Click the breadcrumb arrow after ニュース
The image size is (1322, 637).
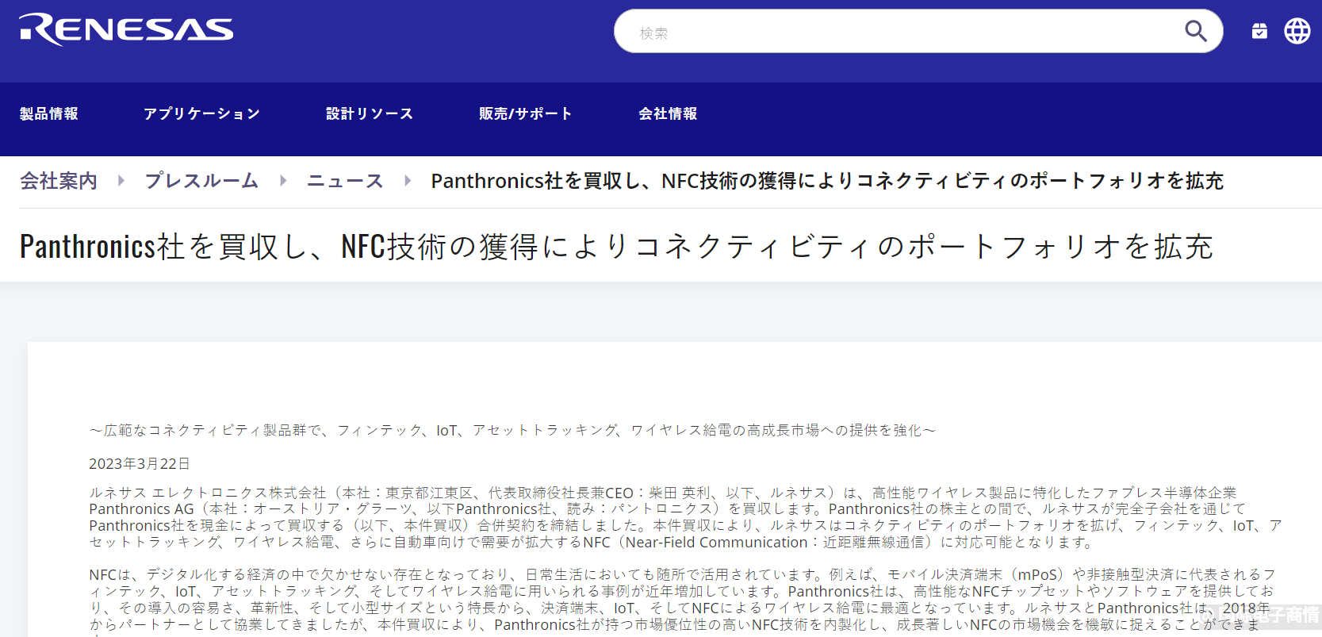[x=408, y=181]
